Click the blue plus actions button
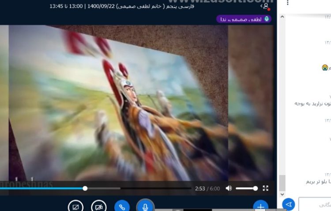This screenshot has width=331, height=211. click(x=261, y=206)
